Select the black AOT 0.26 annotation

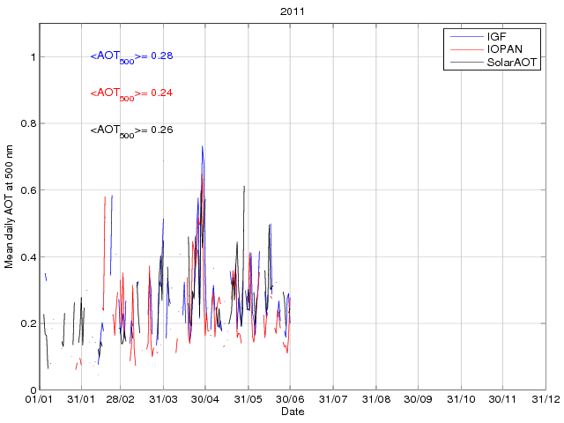click(x=131, y=130)
